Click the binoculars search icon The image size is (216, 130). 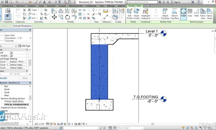point(160,2)
